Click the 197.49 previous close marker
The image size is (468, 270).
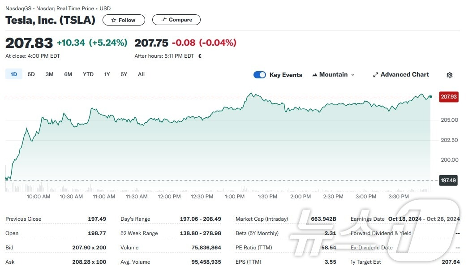[x=448, y=180]
